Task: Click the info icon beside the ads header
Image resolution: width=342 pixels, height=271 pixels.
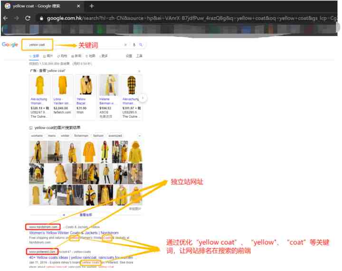Action: (x=139, y=71)
